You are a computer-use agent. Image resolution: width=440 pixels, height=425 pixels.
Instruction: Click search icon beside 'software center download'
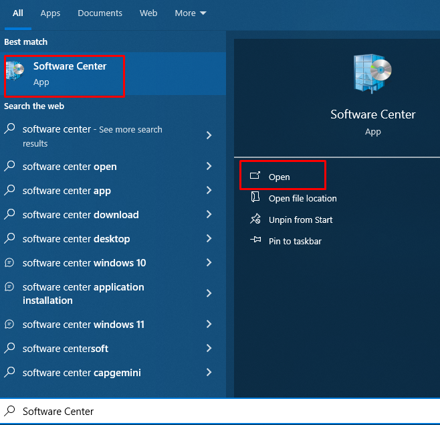[x=9, y=214]
